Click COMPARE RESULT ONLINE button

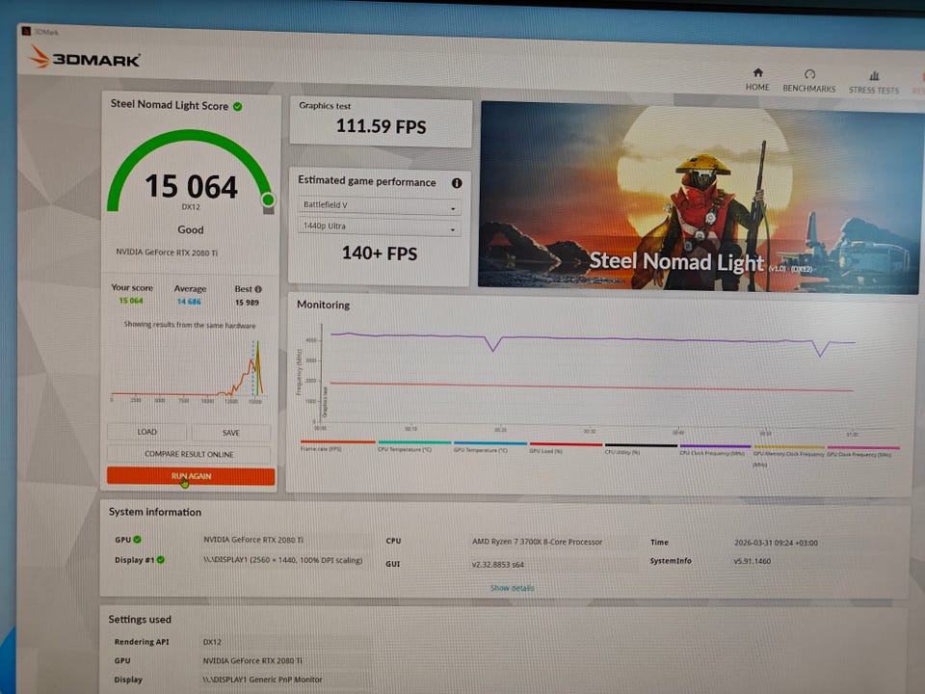(189, 454)
